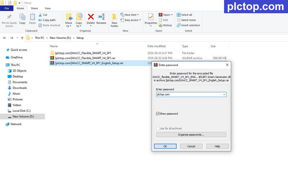Viewport: 288px width, 173px height.
Task: Select Quick access in navigation pane
Action: coord(16,50)
